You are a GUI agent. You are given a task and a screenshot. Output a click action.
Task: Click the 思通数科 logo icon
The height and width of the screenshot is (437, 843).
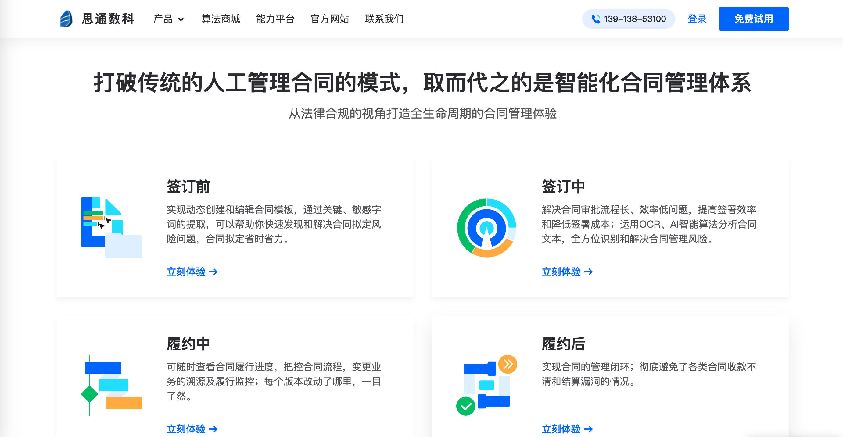[x=66, y=19]
